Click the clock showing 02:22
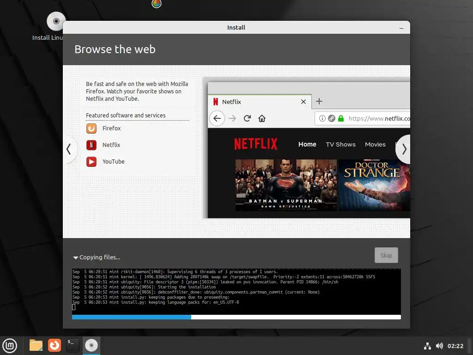 coord(455,346)
